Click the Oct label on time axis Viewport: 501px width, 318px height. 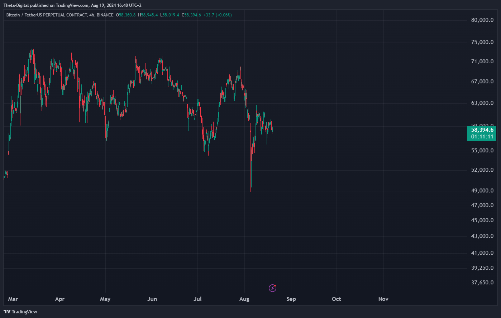(337, 299)
